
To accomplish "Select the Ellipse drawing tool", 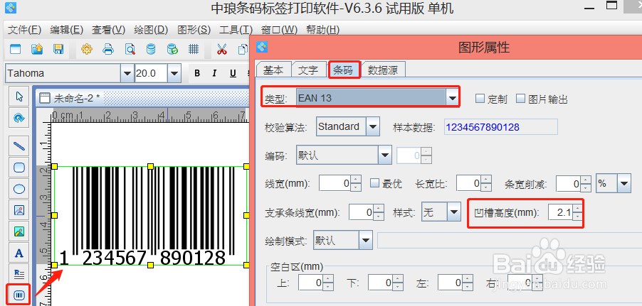I will tap(19, 189).
